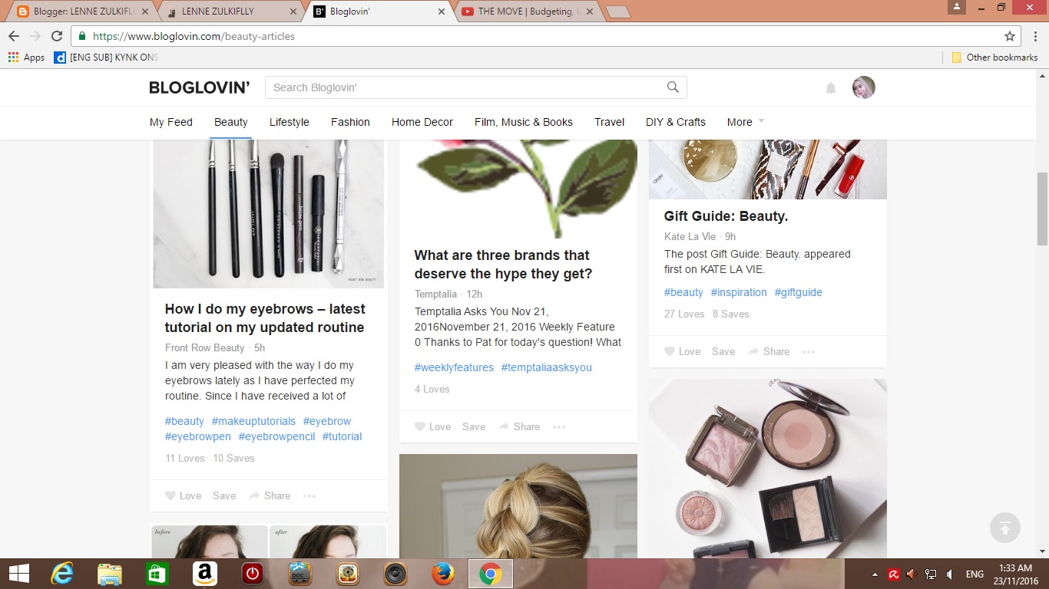Click the Chrome address bar URL
The height and width of the screenshot is (589, 1049).
pyautogui.click(x=194, y=36)
